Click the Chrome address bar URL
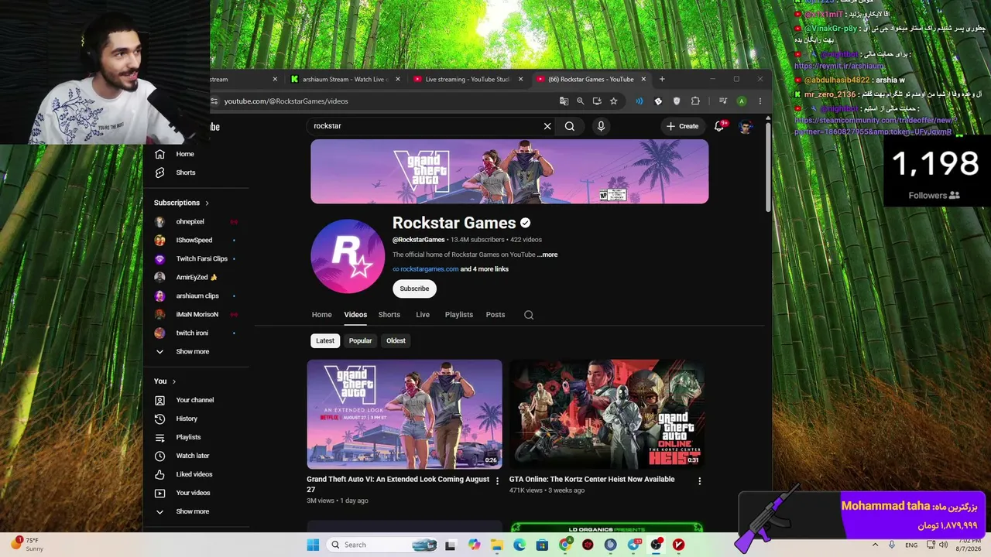 (x=286, y=101)
